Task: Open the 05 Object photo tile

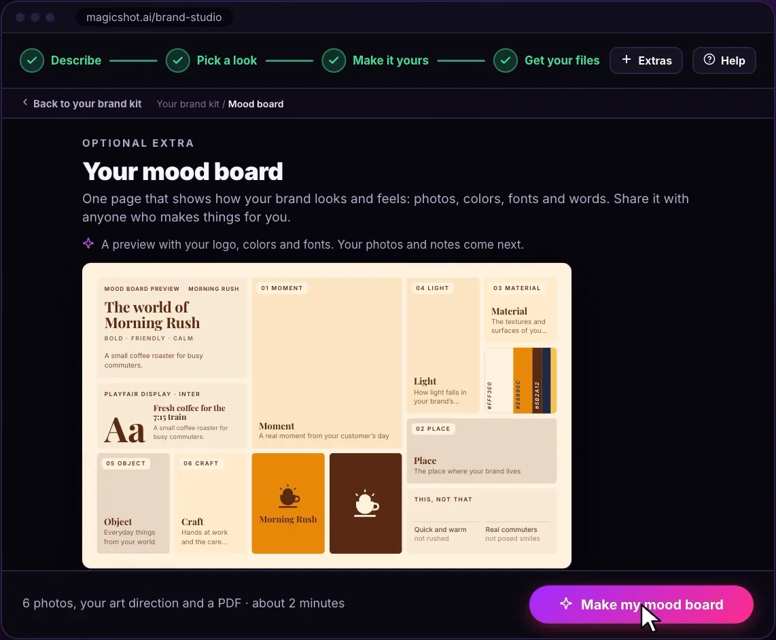Action: [x=133, y=503]
